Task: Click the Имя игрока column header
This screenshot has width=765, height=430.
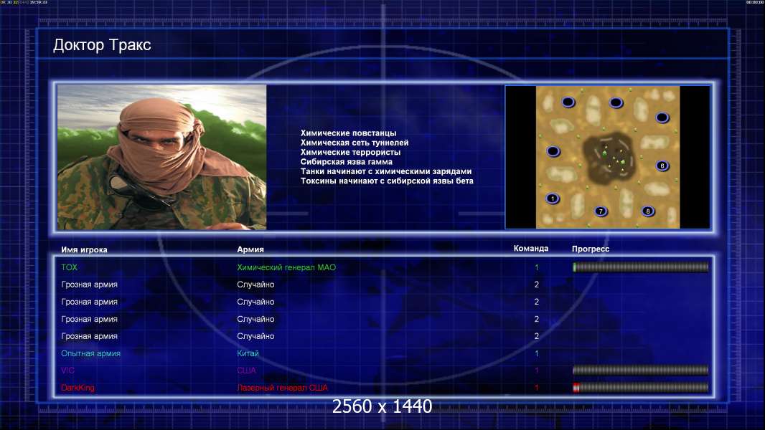Action: (85, 250)
